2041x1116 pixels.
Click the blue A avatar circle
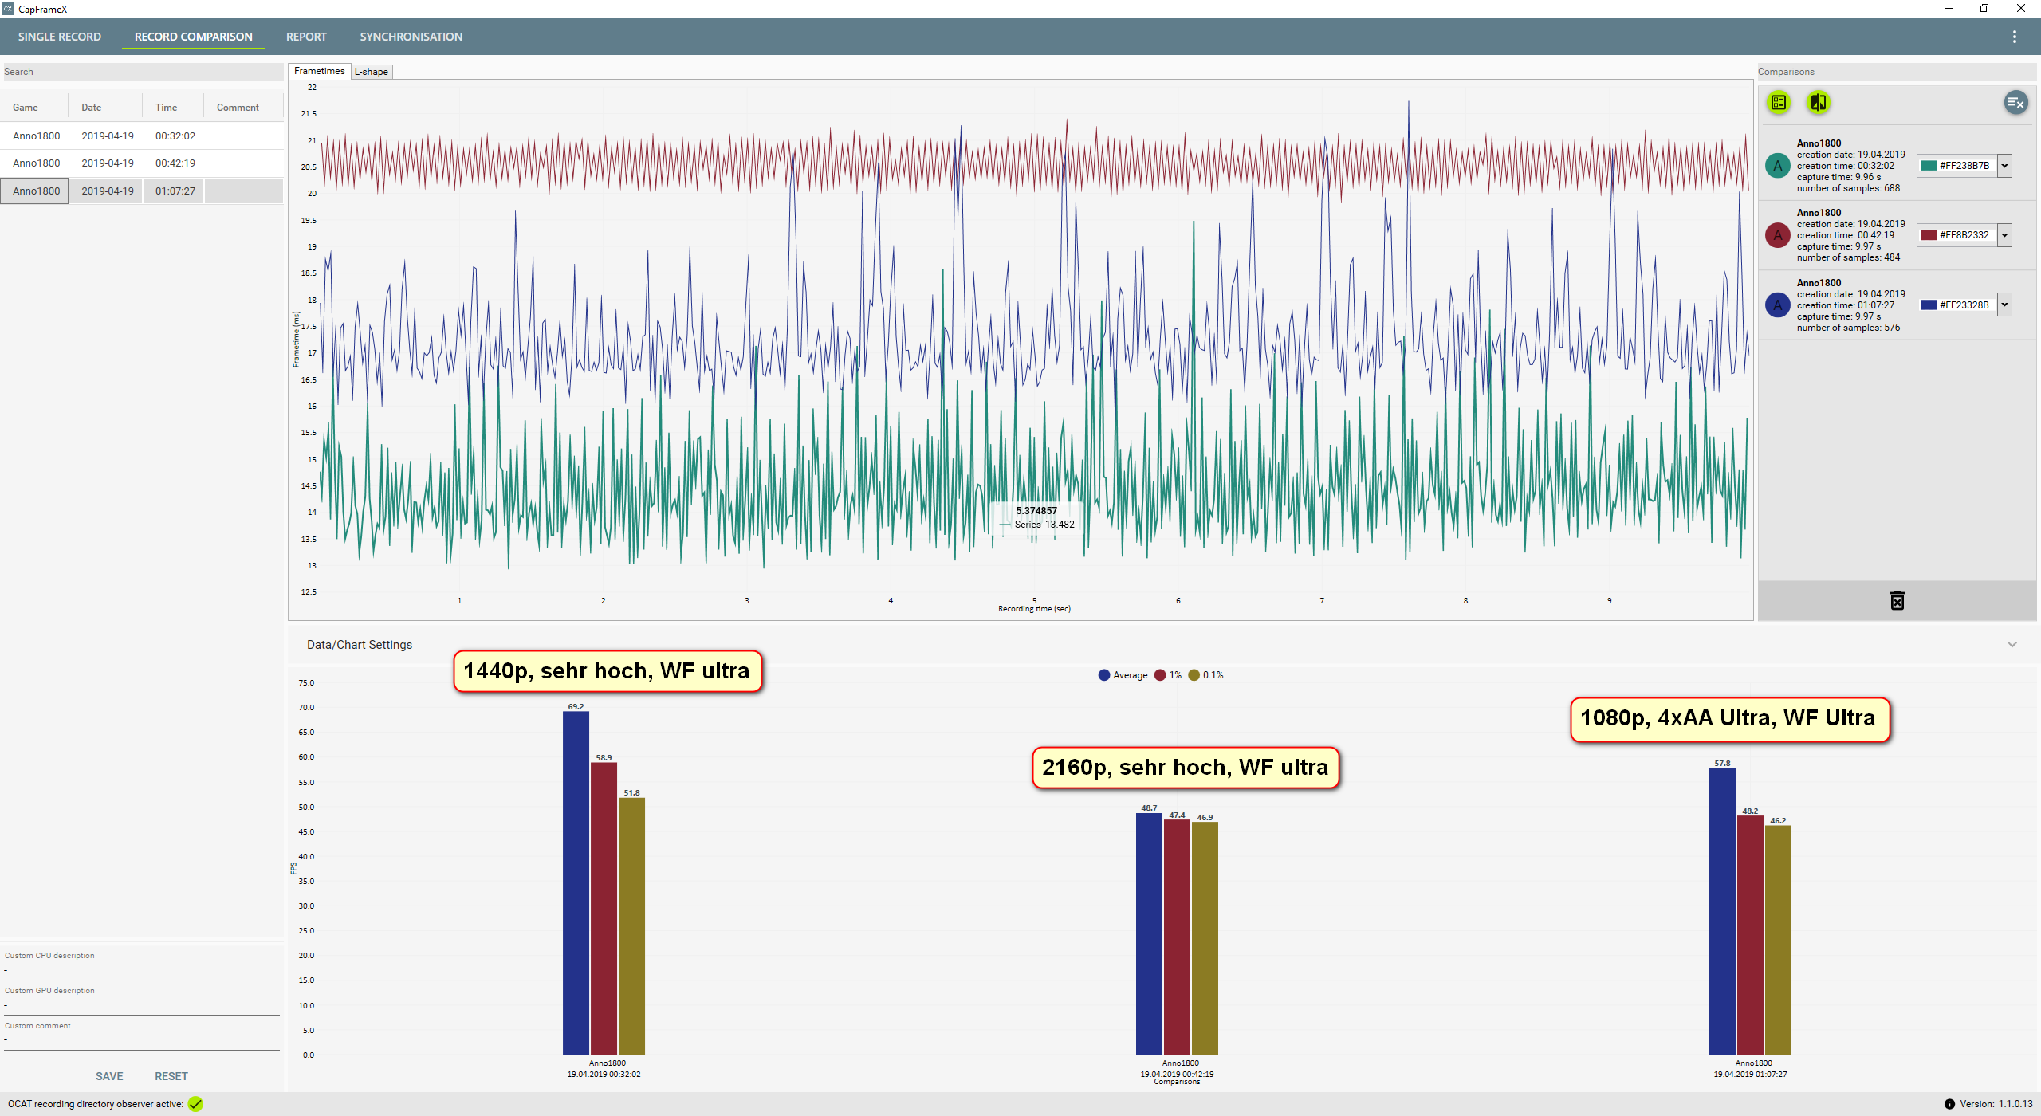1777,305
